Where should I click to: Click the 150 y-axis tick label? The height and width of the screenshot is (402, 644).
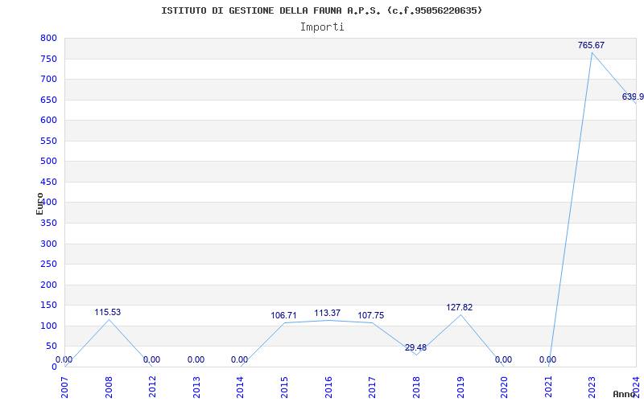[x=48, y=306]
